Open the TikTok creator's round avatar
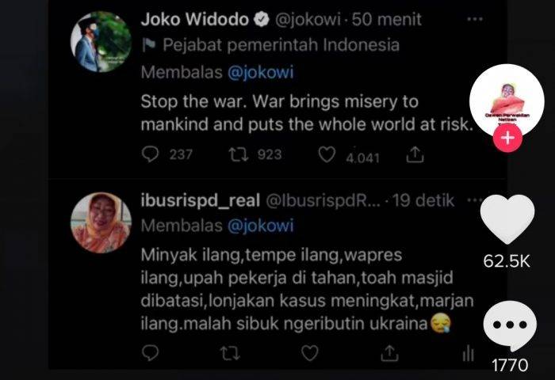The height and width of the screenshot is (380, 555). (507, 101)
